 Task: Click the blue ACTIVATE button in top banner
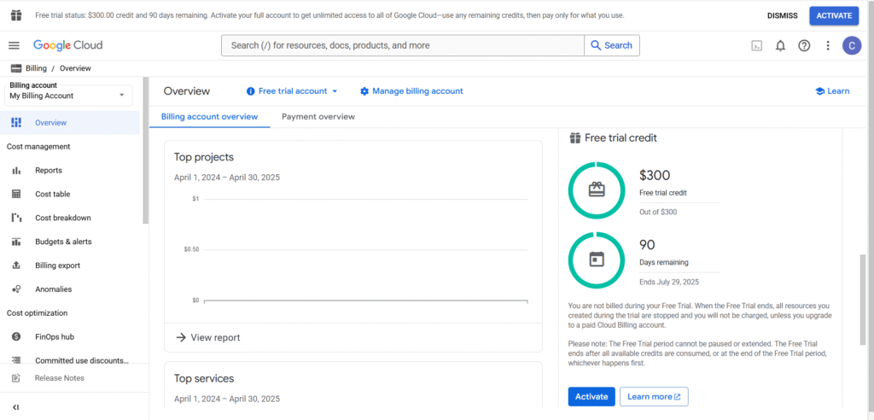[x=834, y=15]
